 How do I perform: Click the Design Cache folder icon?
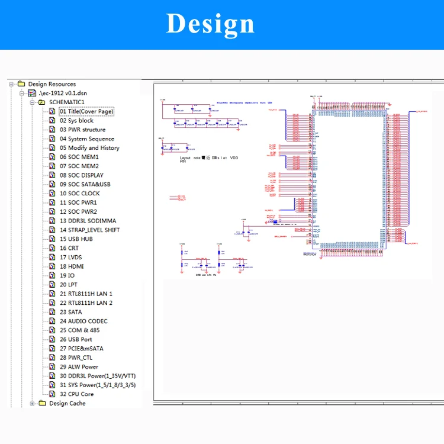(42, 403)
